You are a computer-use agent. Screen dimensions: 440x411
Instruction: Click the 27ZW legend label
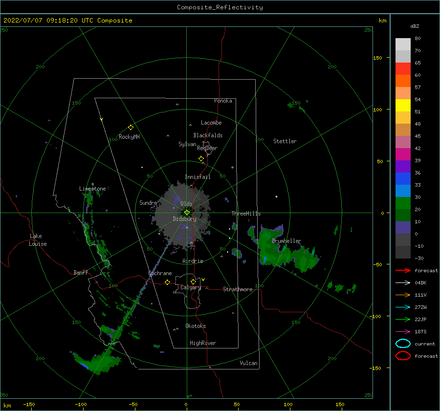(x=420, y=307)
